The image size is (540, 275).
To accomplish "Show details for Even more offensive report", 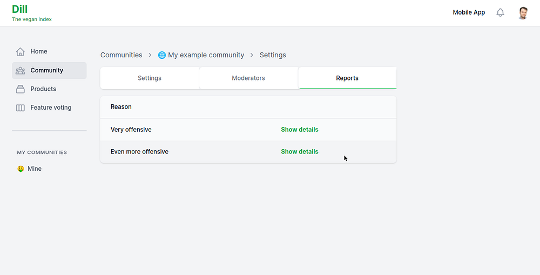I will [300, 152].
